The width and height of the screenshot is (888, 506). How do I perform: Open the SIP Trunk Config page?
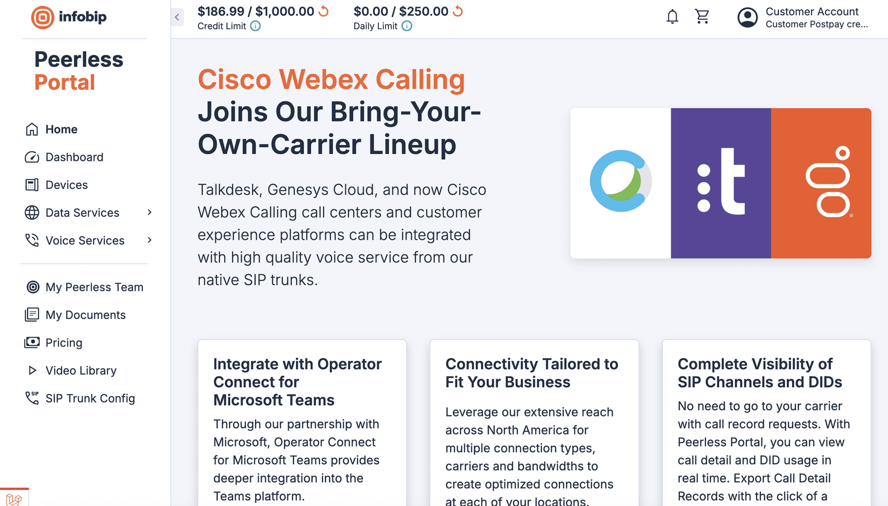[90, 398]
